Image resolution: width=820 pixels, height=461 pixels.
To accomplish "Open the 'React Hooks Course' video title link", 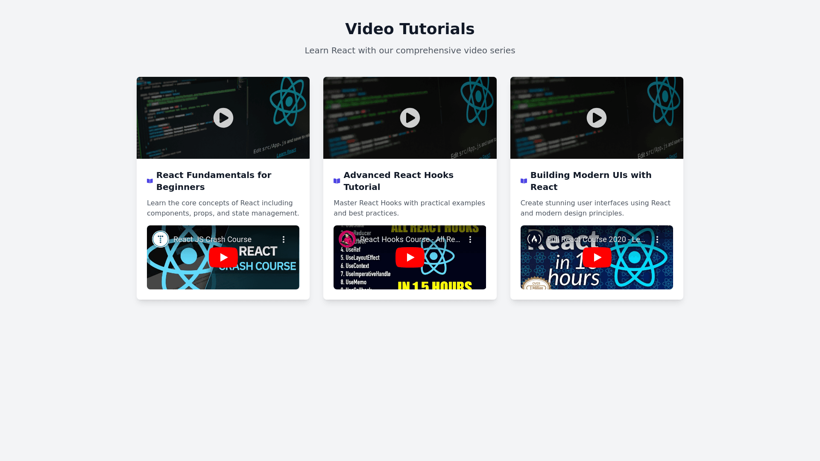I will pos(410,239).
